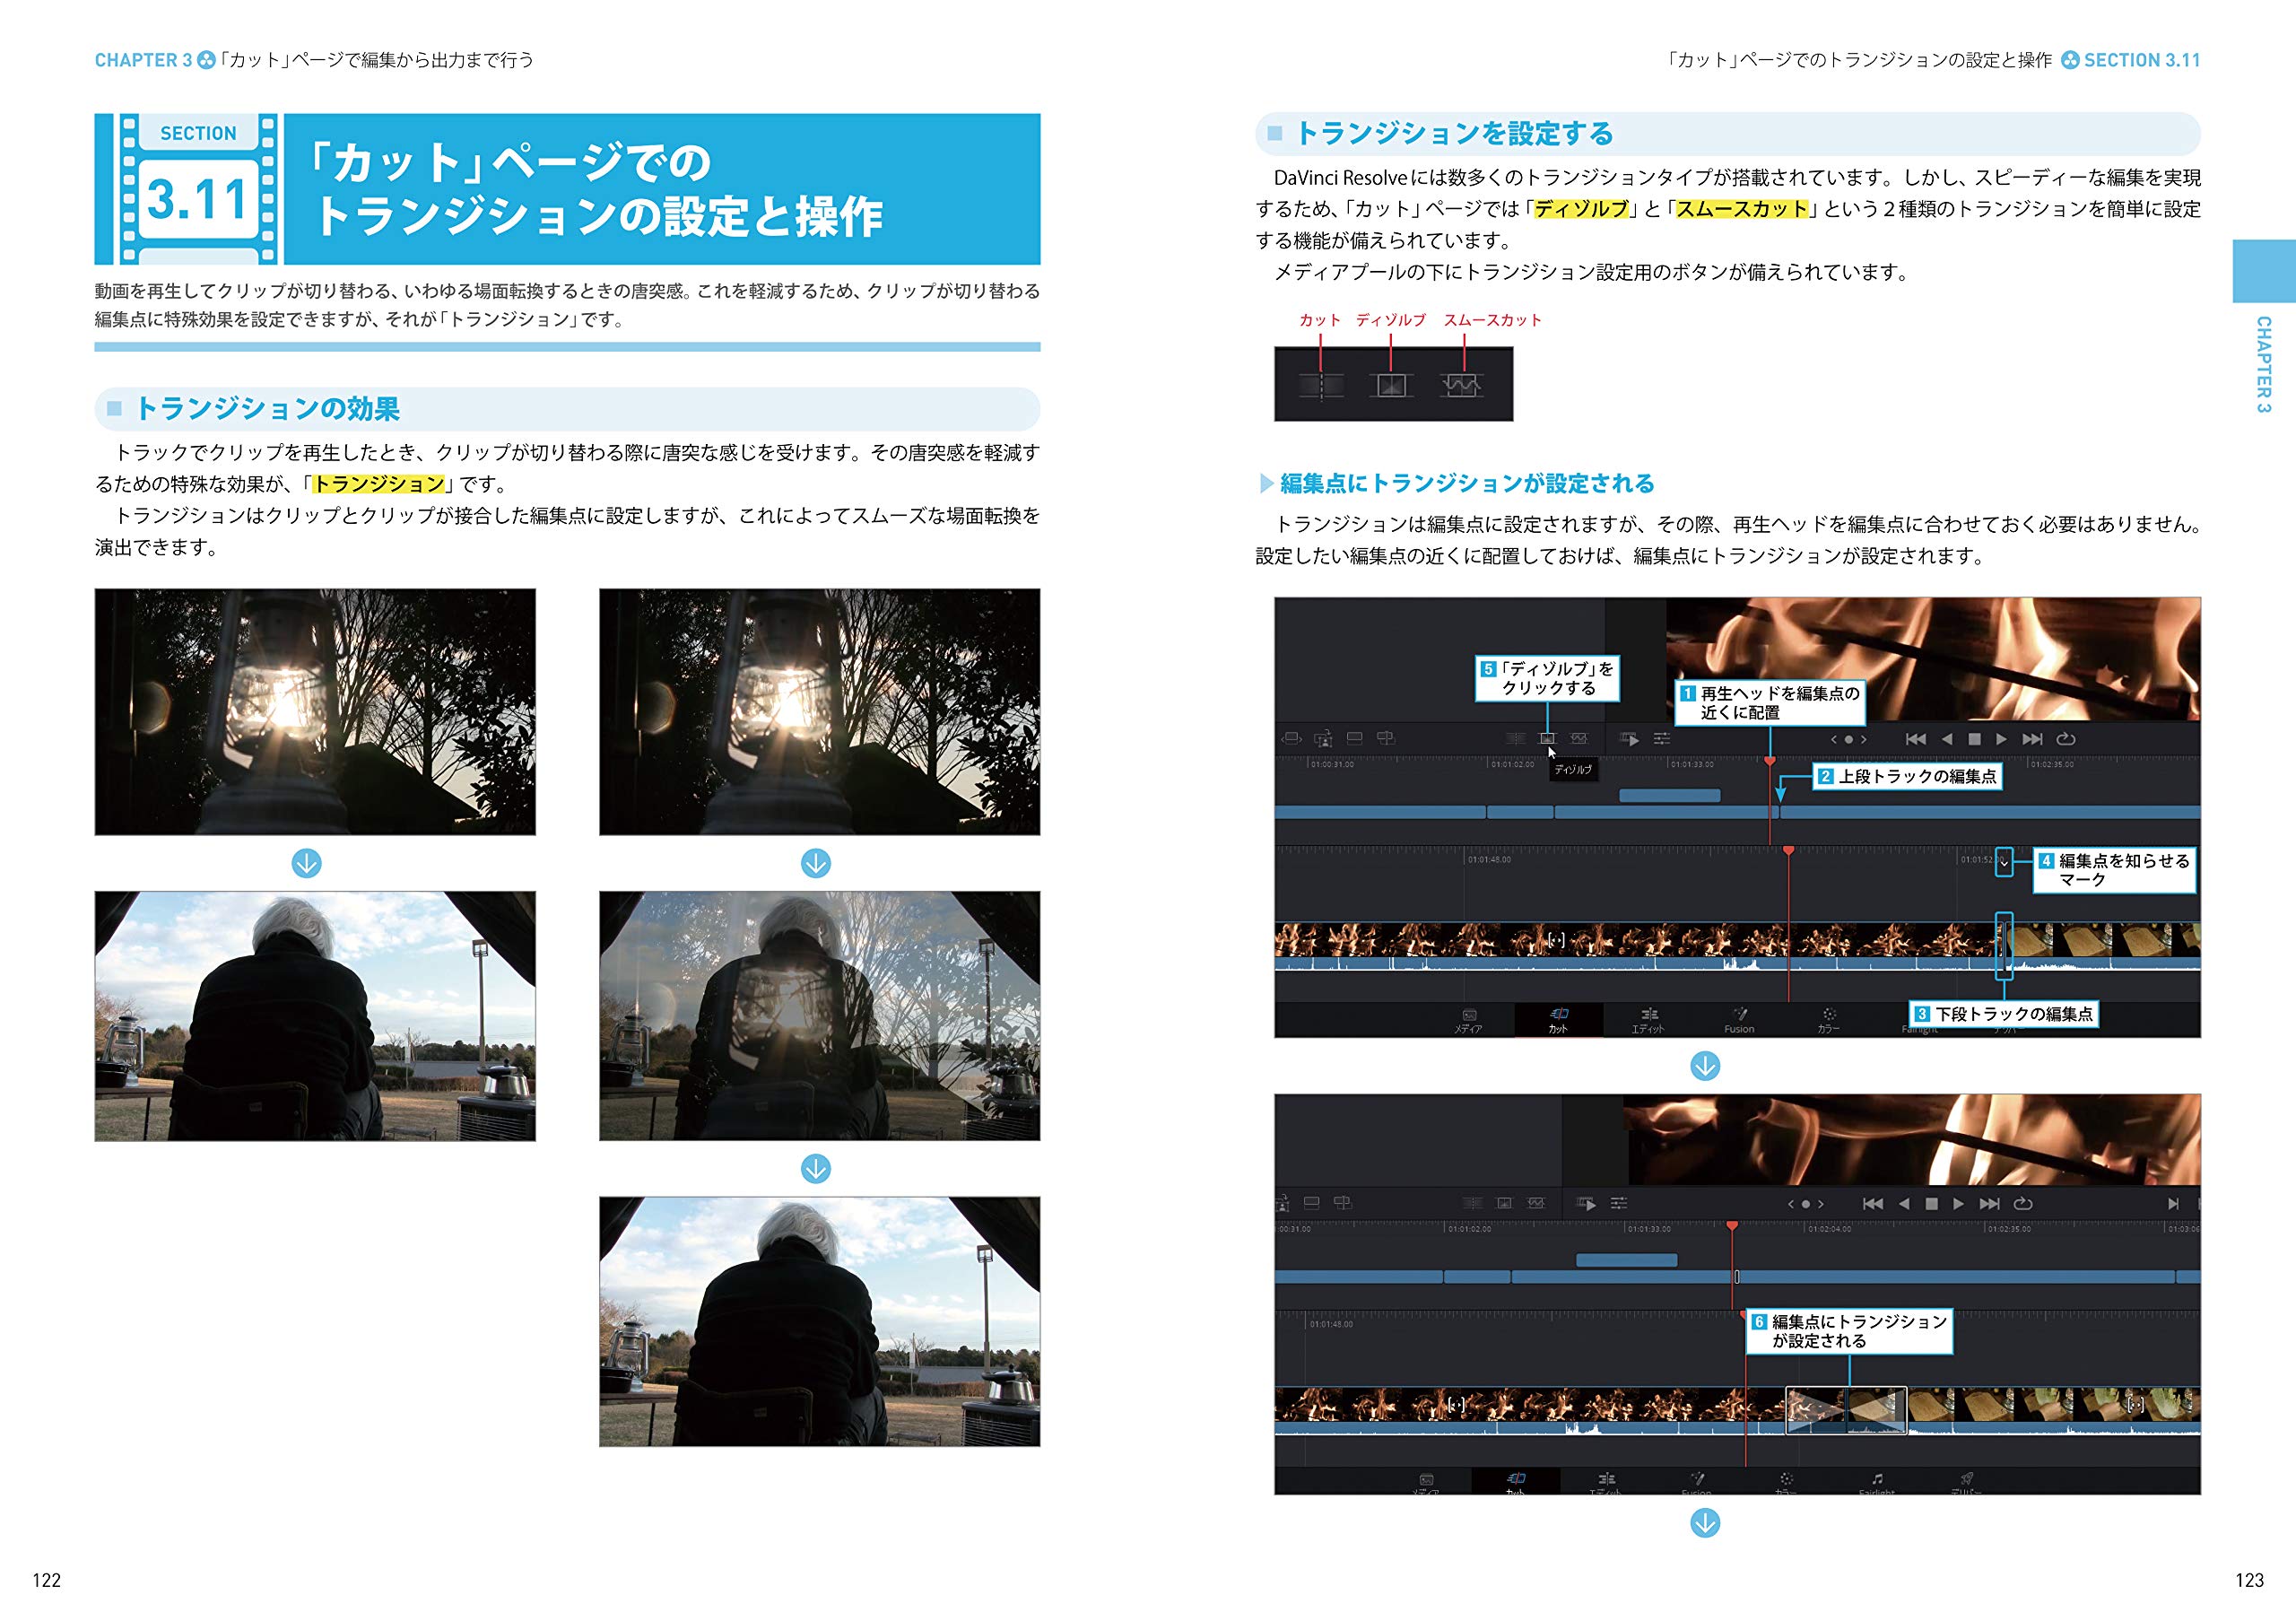Toggle Loop playback in upper screenshot

(x=2066, y=739)
